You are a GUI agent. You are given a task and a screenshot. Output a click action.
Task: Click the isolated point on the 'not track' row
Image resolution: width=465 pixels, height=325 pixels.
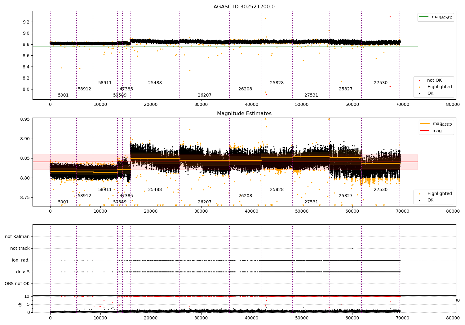[x=352, y=248]
